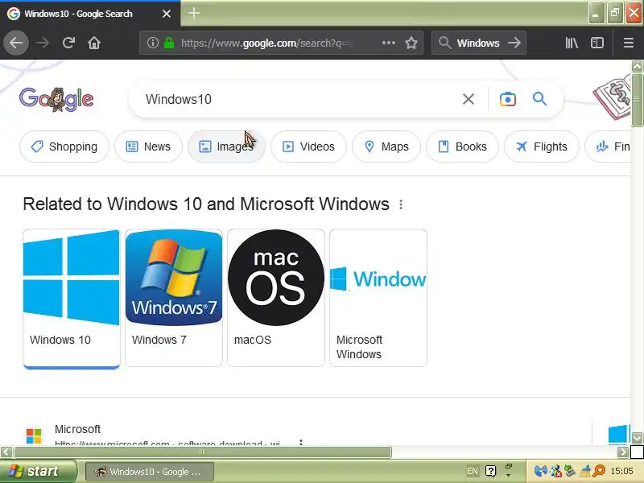Open the browser home page

tap(94, 43)
